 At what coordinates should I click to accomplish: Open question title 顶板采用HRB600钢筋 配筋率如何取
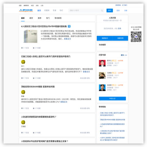tap(38, 87)
